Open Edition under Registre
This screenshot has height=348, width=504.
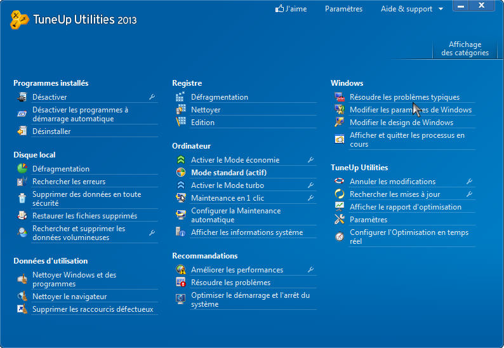[x=202, y=122]
